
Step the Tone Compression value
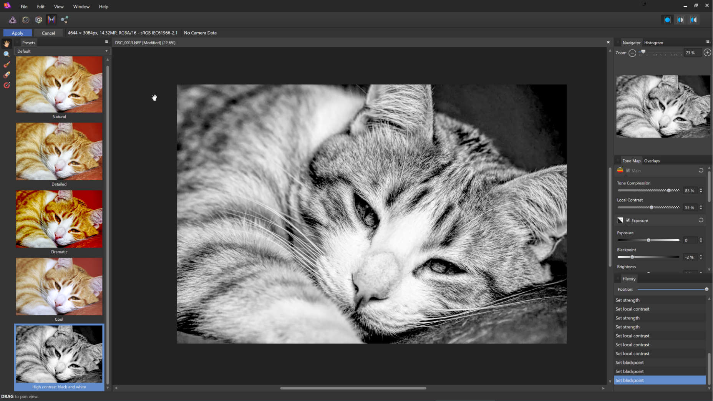coord(701,191)
